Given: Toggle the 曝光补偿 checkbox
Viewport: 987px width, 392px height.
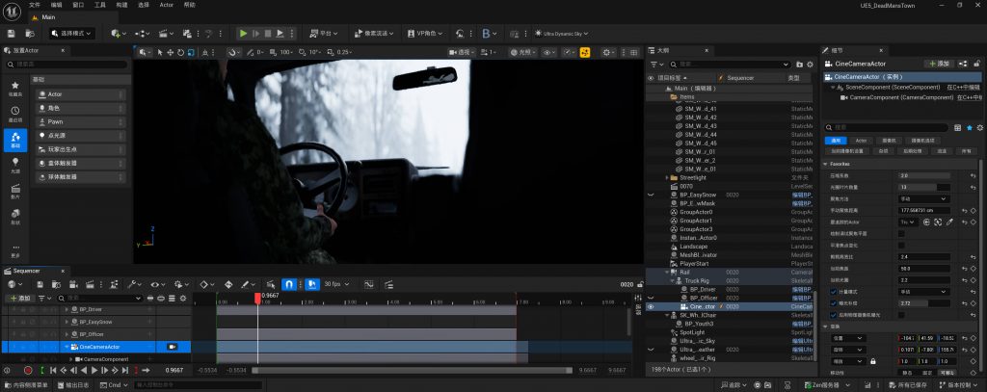Looking at the screenshot, I should pyautogui.click(x=835, y=302).
